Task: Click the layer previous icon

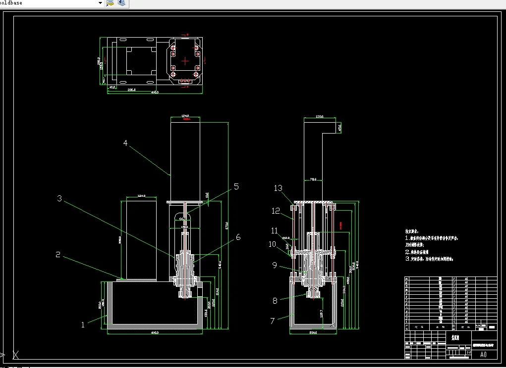Action: coord(121,3)
